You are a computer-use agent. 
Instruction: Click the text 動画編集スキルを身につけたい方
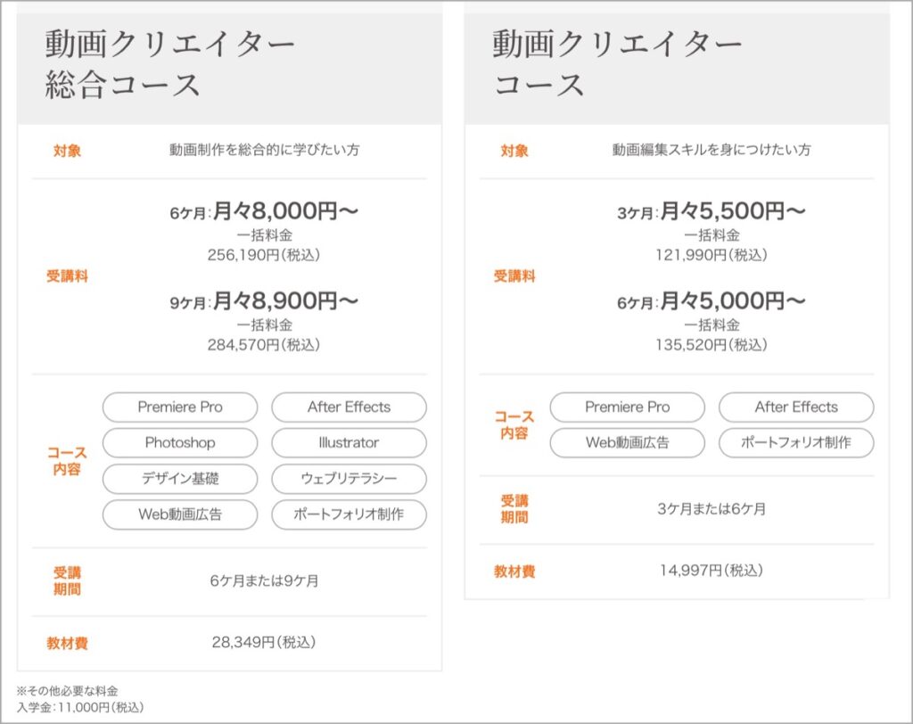click(711, 151)
